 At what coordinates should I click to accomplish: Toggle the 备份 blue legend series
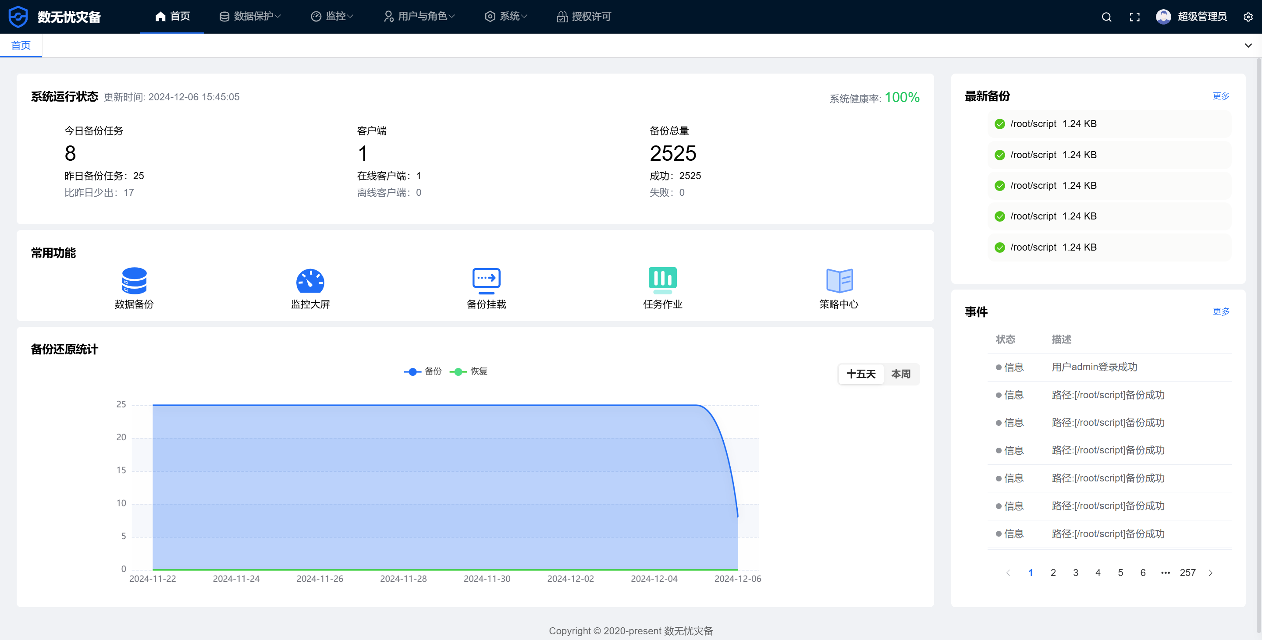point(422,371)
